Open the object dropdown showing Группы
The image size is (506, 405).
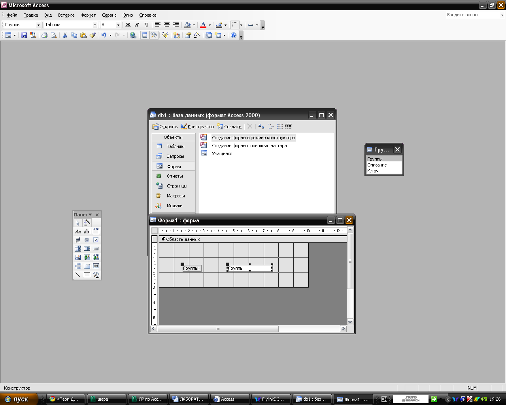pos(38,25)
